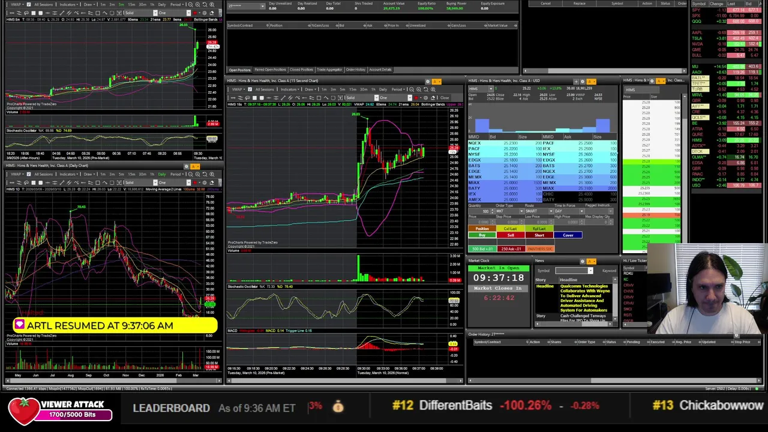The image size is (768, 432).
Task: Select the trend line tool in the 15 Second Chart
Action: 283,98
